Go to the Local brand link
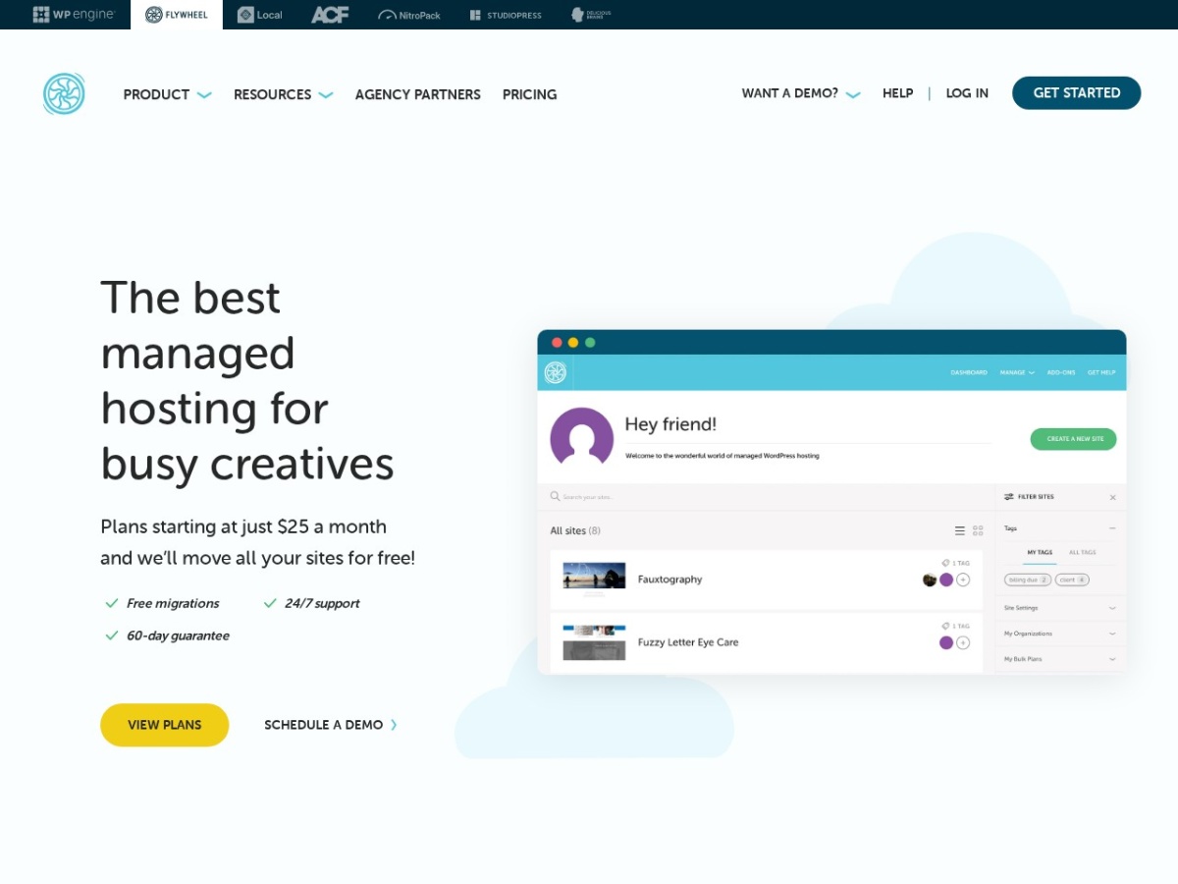The height and width of the screenshot is (884, 1178). pyautogui.click(x=260, y=15)
